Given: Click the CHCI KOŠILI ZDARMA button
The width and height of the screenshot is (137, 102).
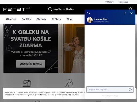Looking at the screenshot, I should pos(31,64).
